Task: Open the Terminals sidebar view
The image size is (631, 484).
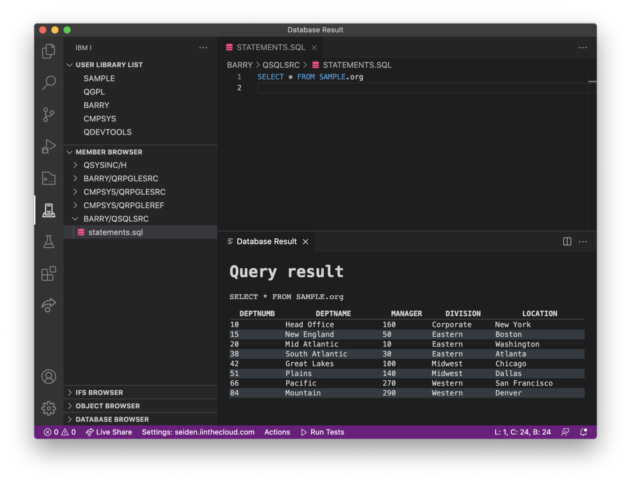Action: pyautogui.click(x=49, y=178)
